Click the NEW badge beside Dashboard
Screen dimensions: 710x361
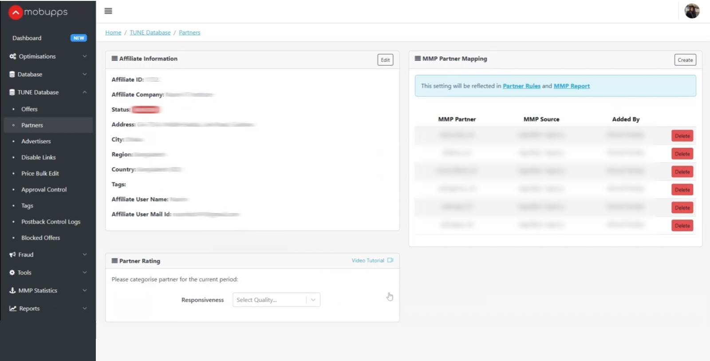[79, 38]
